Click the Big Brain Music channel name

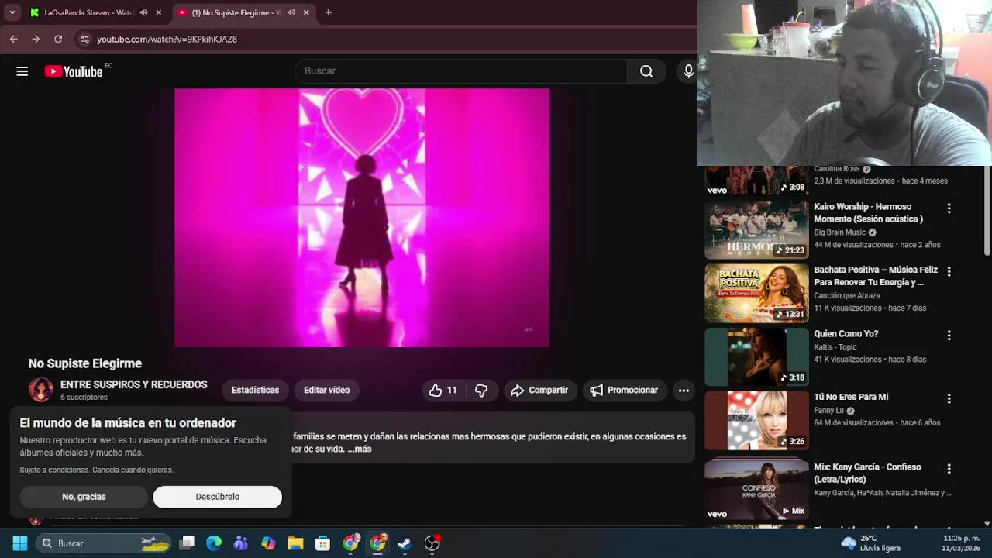[839, 232]
